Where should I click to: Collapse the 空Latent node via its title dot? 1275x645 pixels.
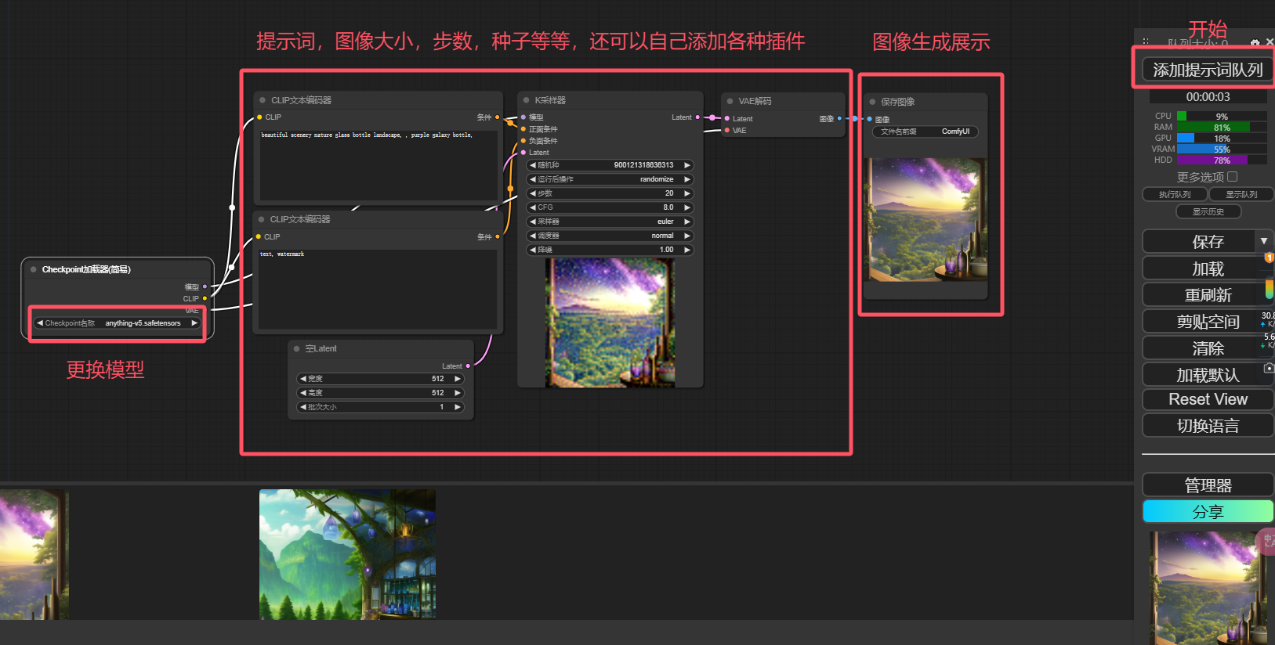pyautogui.click(x=297, y=348)
